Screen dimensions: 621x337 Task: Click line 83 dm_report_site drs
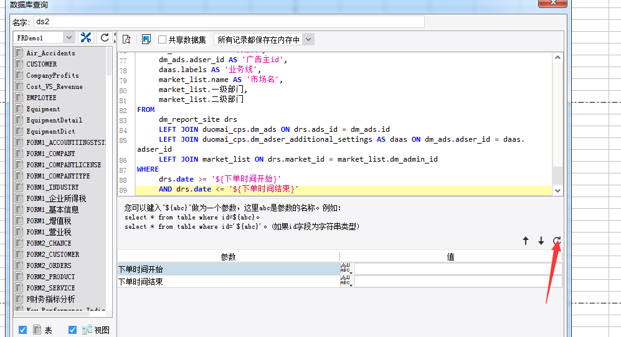tap(197, 119)
